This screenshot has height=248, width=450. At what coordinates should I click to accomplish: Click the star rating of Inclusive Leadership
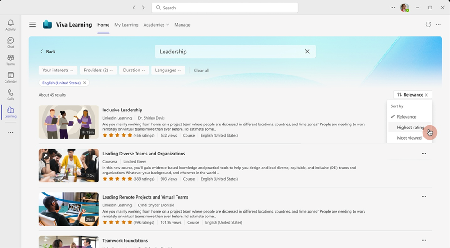click(117, 135)
